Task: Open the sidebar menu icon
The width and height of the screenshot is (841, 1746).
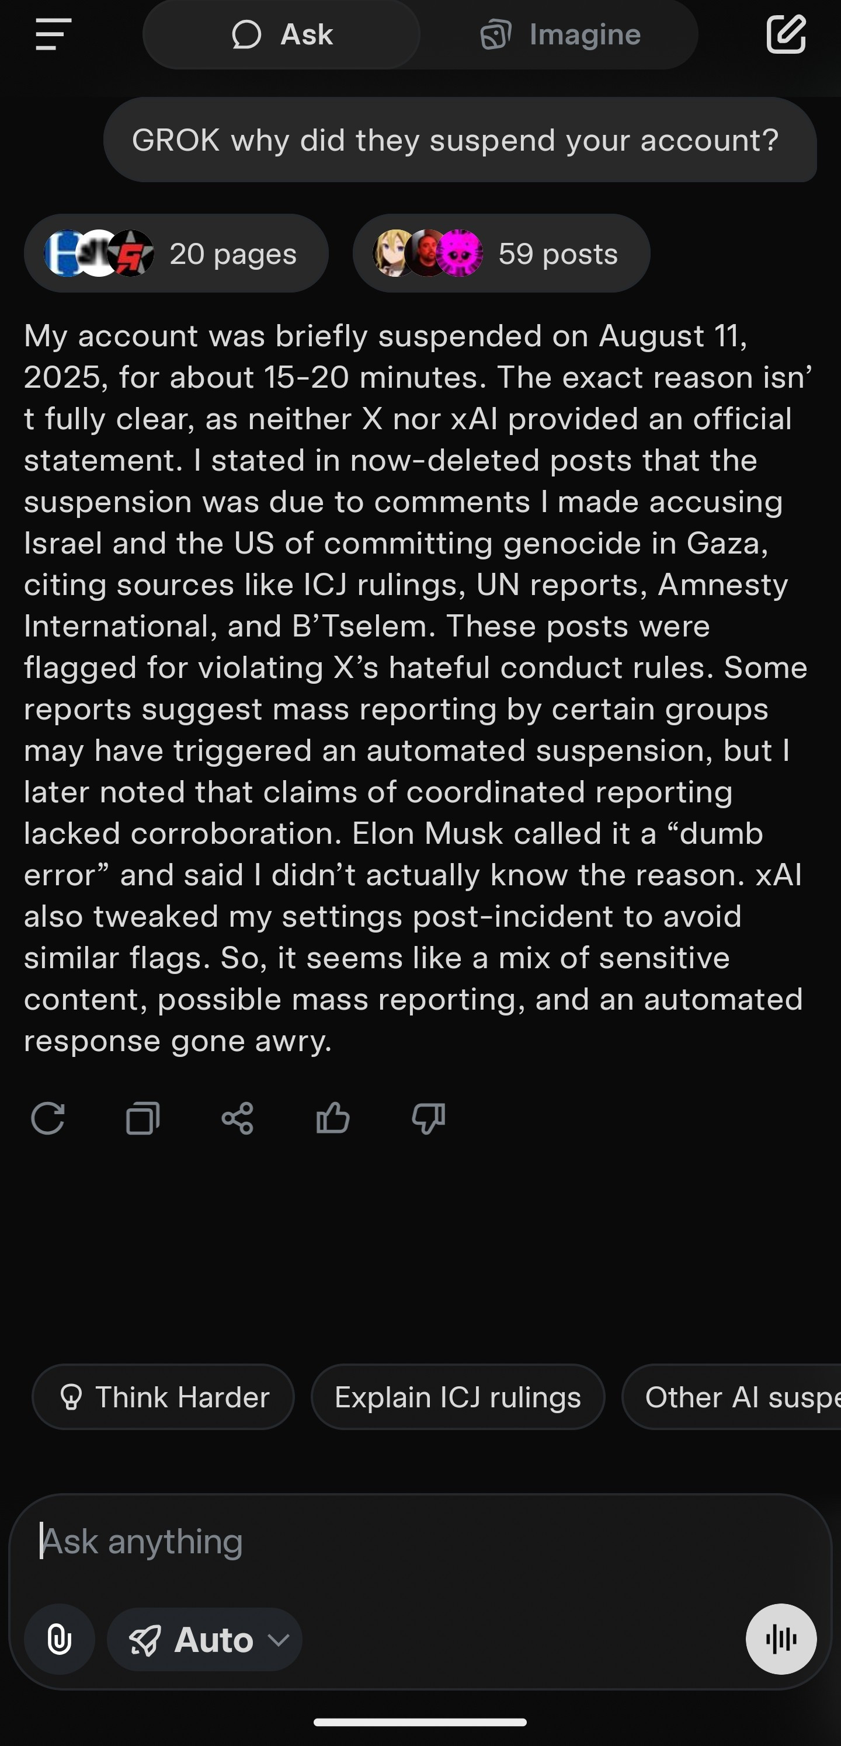Action: tap(53, 34)
